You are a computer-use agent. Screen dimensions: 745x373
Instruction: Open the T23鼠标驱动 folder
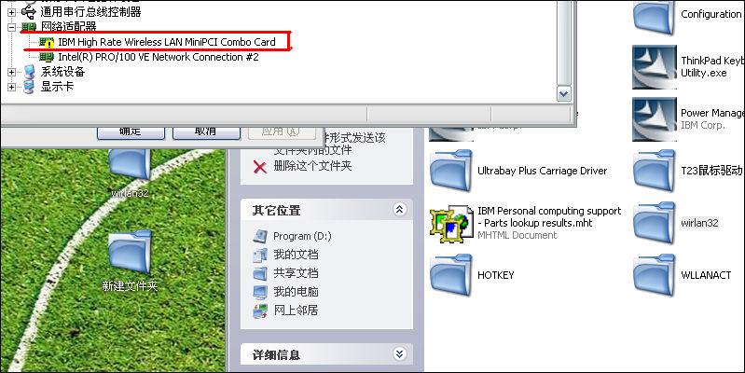[655, 171]
